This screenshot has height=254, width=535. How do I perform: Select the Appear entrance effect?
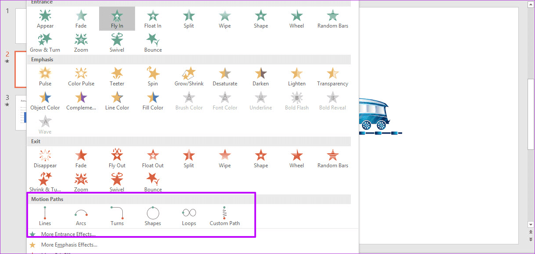(45, 19)
